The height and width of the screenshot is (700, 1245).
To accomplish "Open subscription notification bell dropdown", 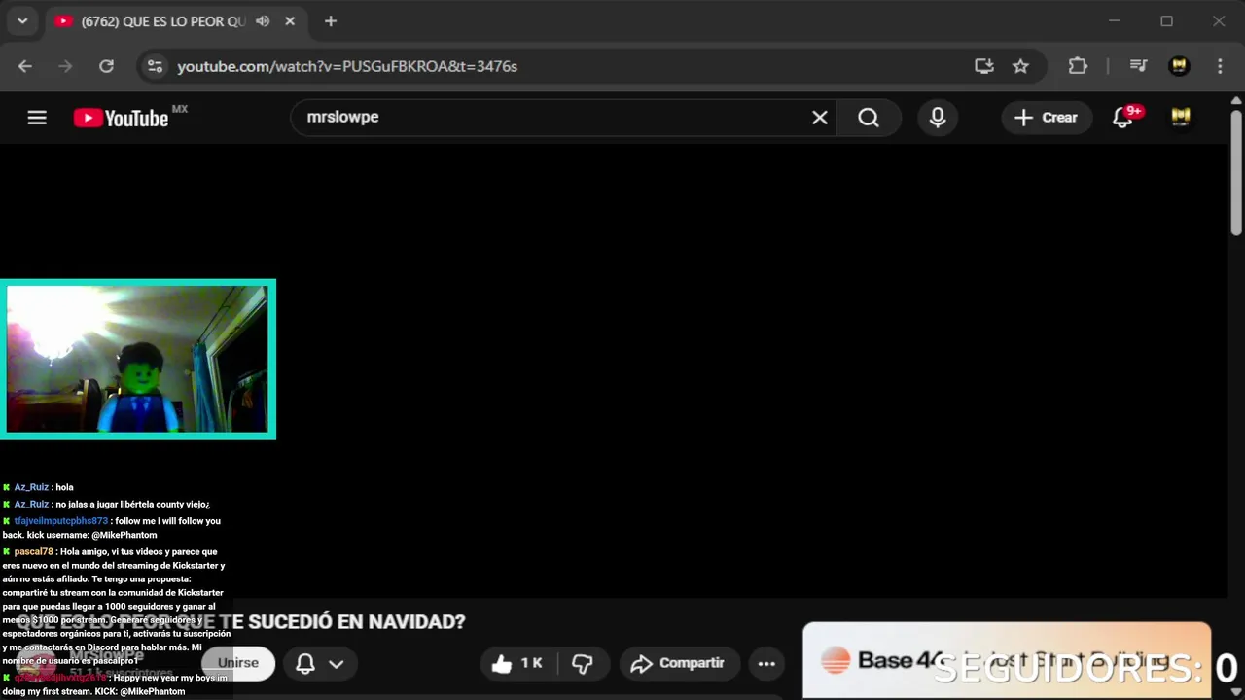I will point(320,663).
